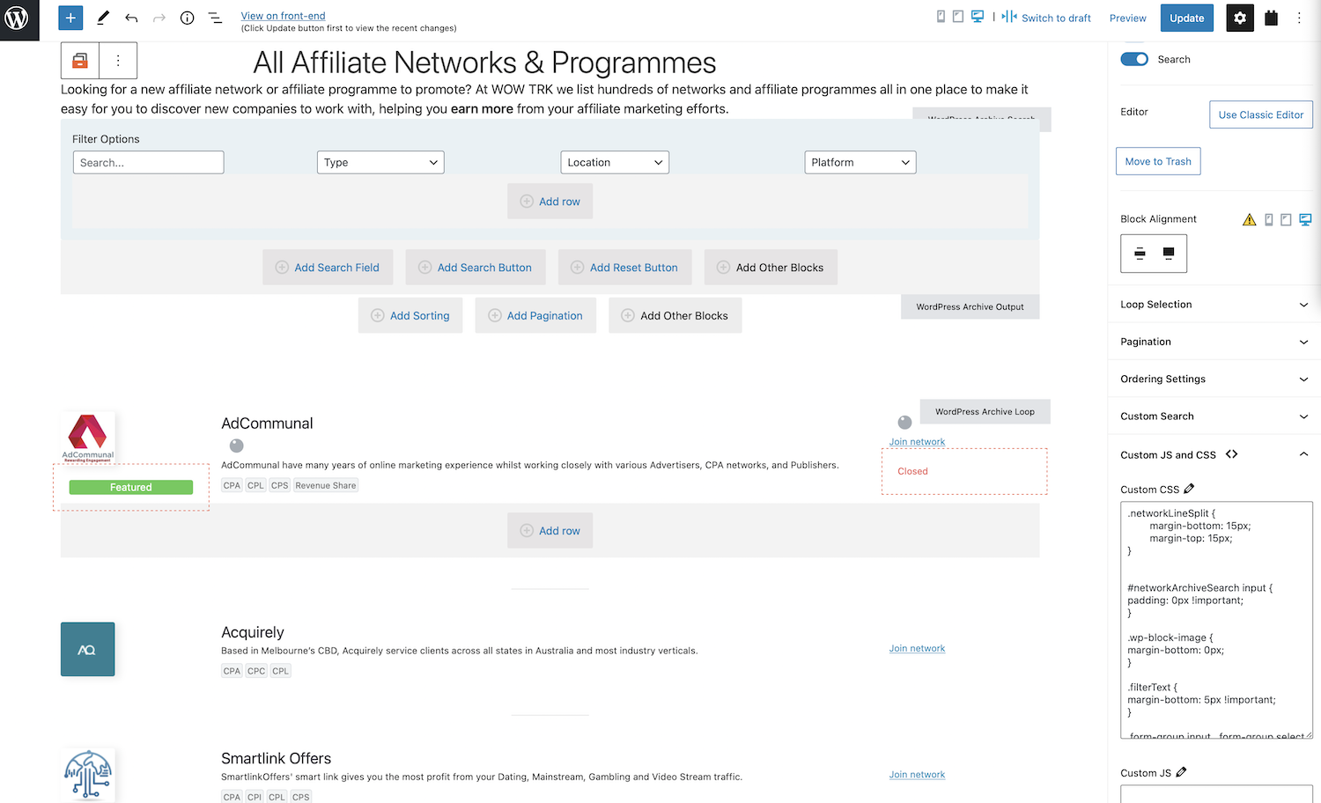Click Add Pagination
The image size is (1321, 803).
(535, 315)
